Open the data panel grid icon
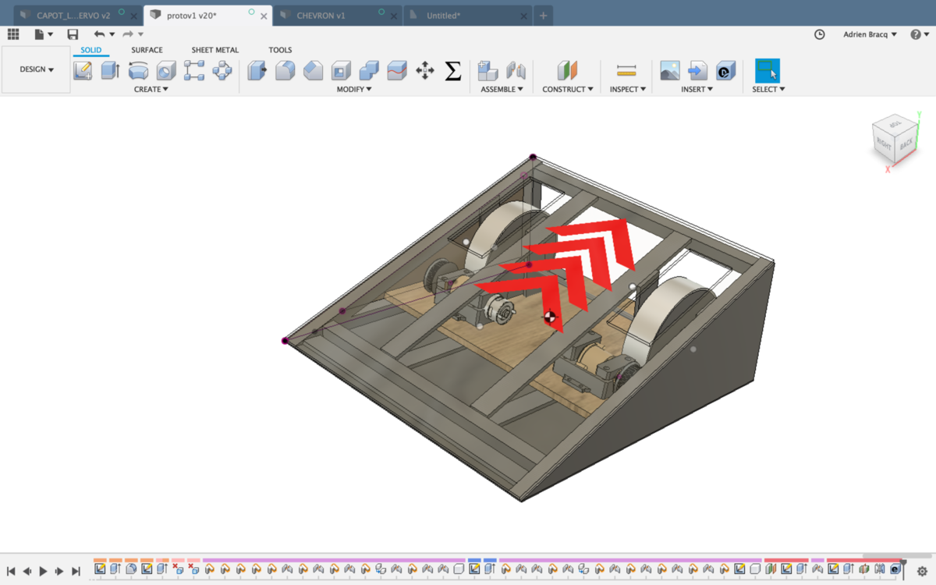This screenshot has height=585, width=936. point(13,34)
